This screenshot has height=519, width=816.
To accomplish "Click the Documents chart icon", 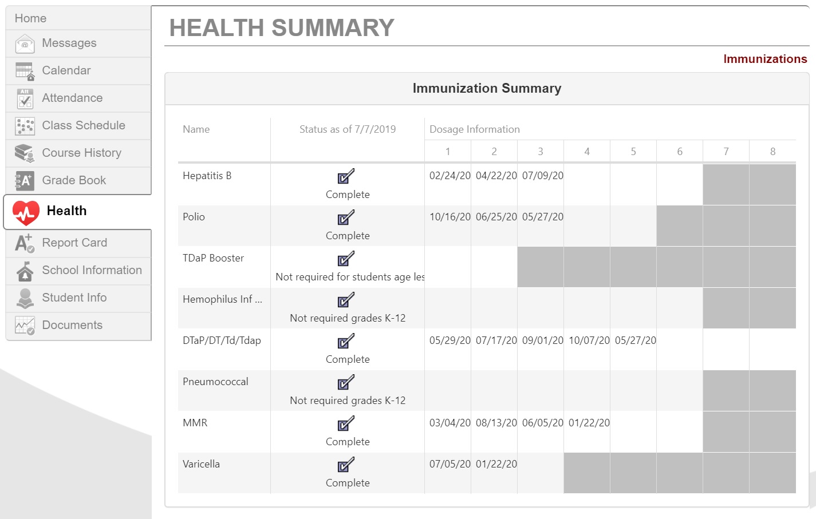I will [x=25, y=326].
